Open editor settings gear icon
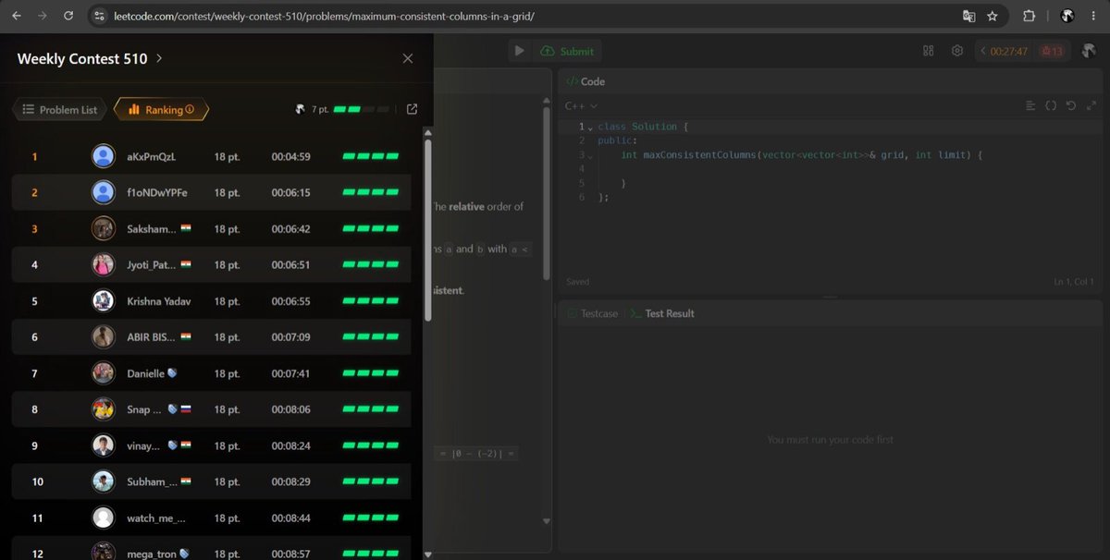1110x560 pixels. point(957,51)
